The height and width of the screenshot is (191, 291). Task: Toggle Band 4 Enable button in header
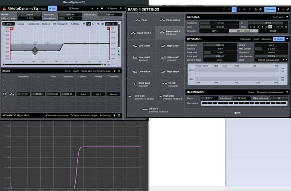pos(270,9)
